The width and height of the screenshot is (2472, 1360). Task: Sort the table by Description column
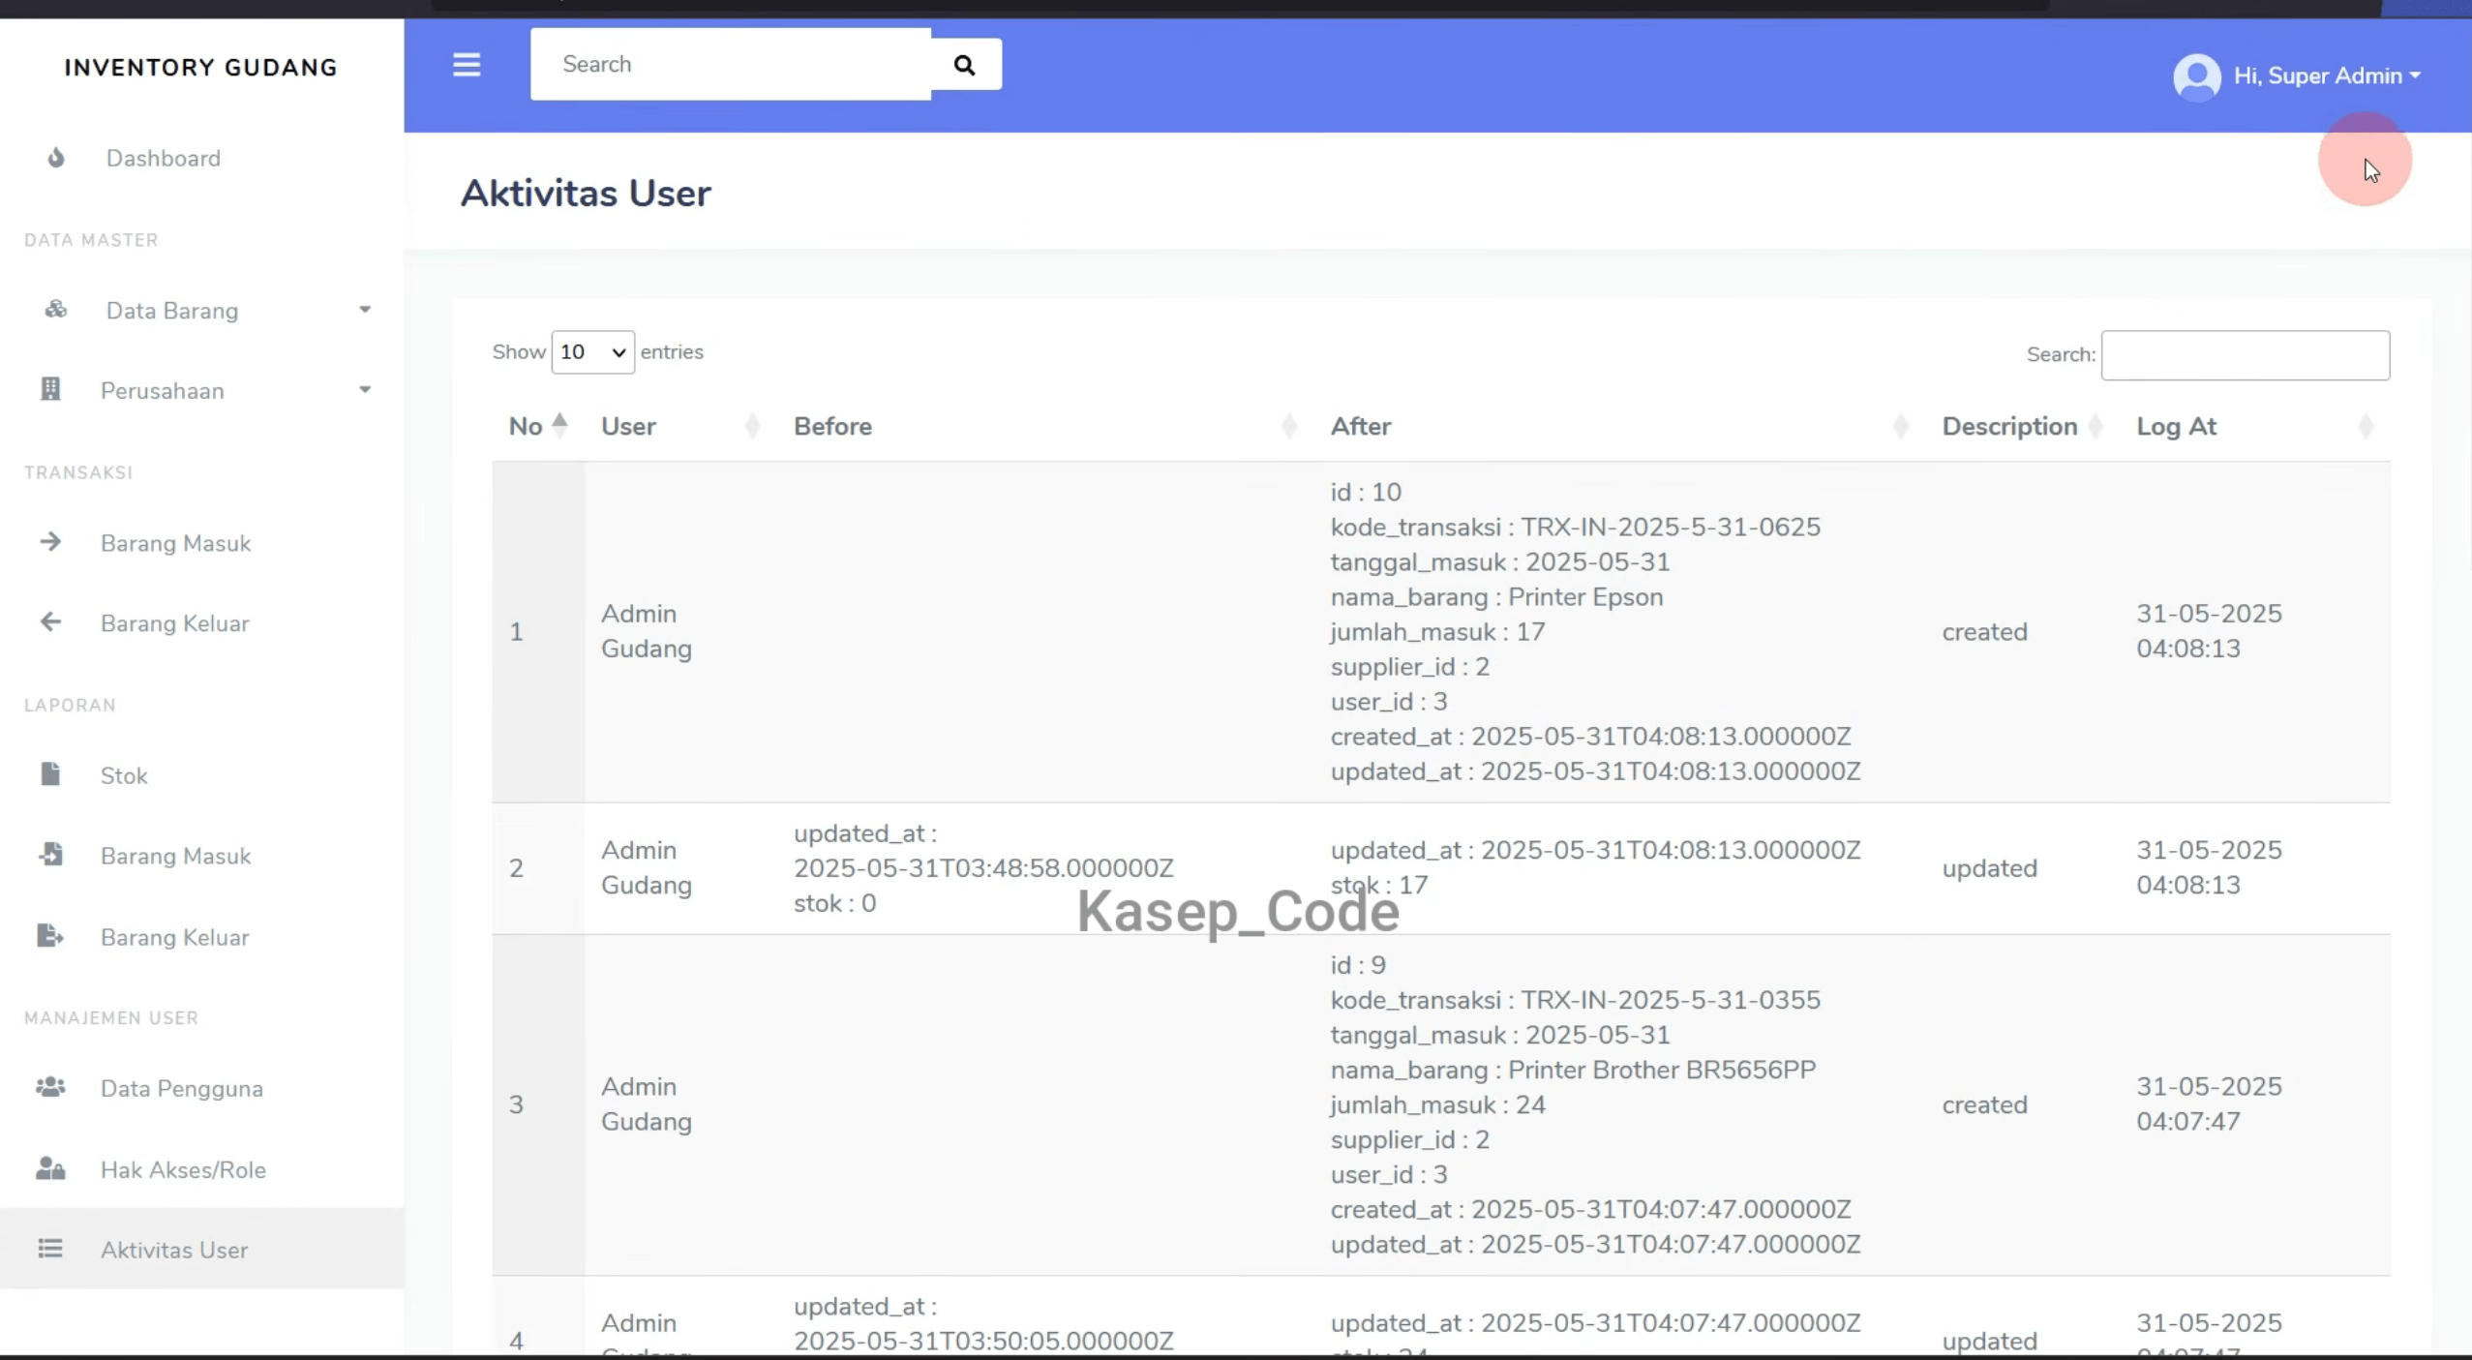click(x=2023, y=426)
